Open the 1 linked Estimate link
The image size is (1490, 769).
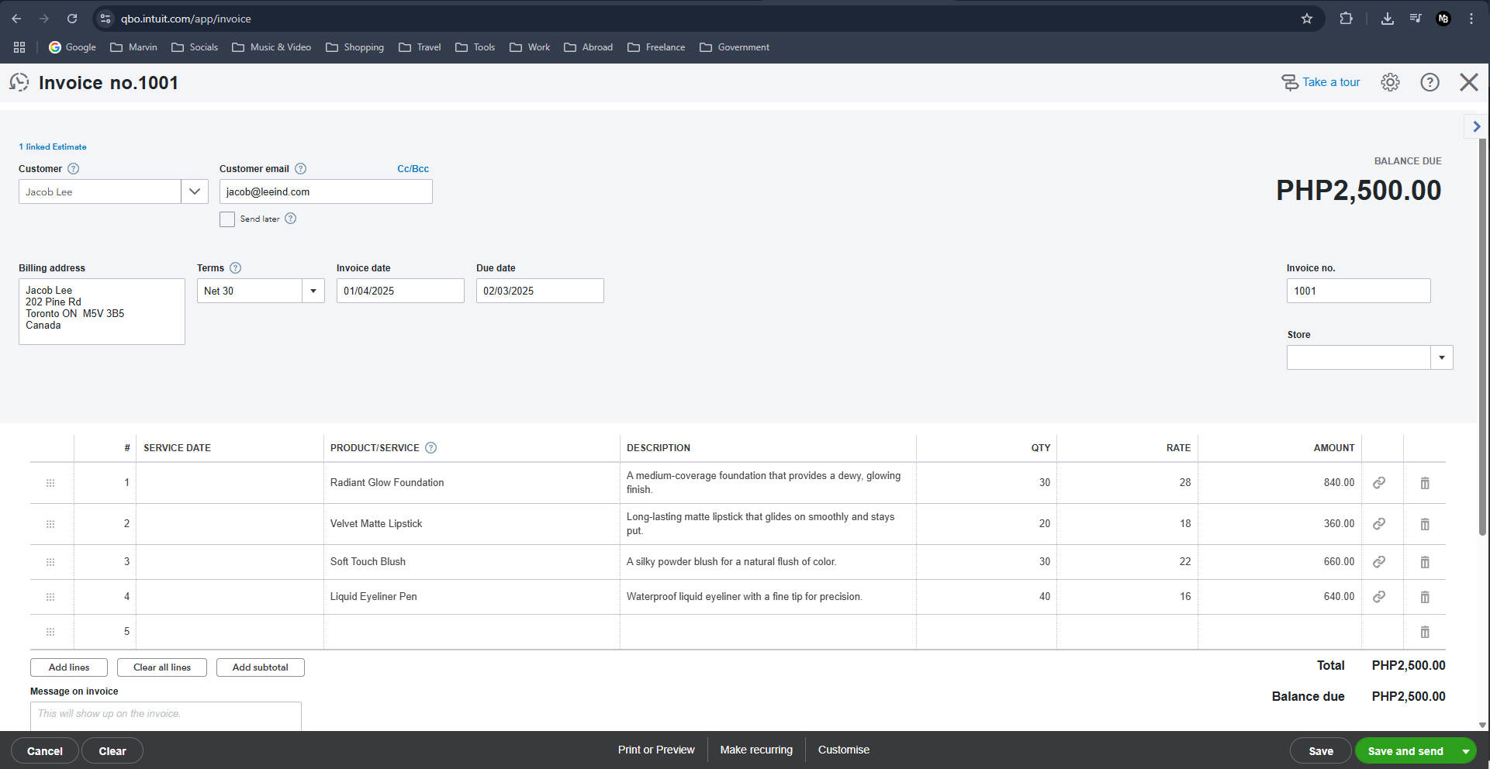coord(53,147)
